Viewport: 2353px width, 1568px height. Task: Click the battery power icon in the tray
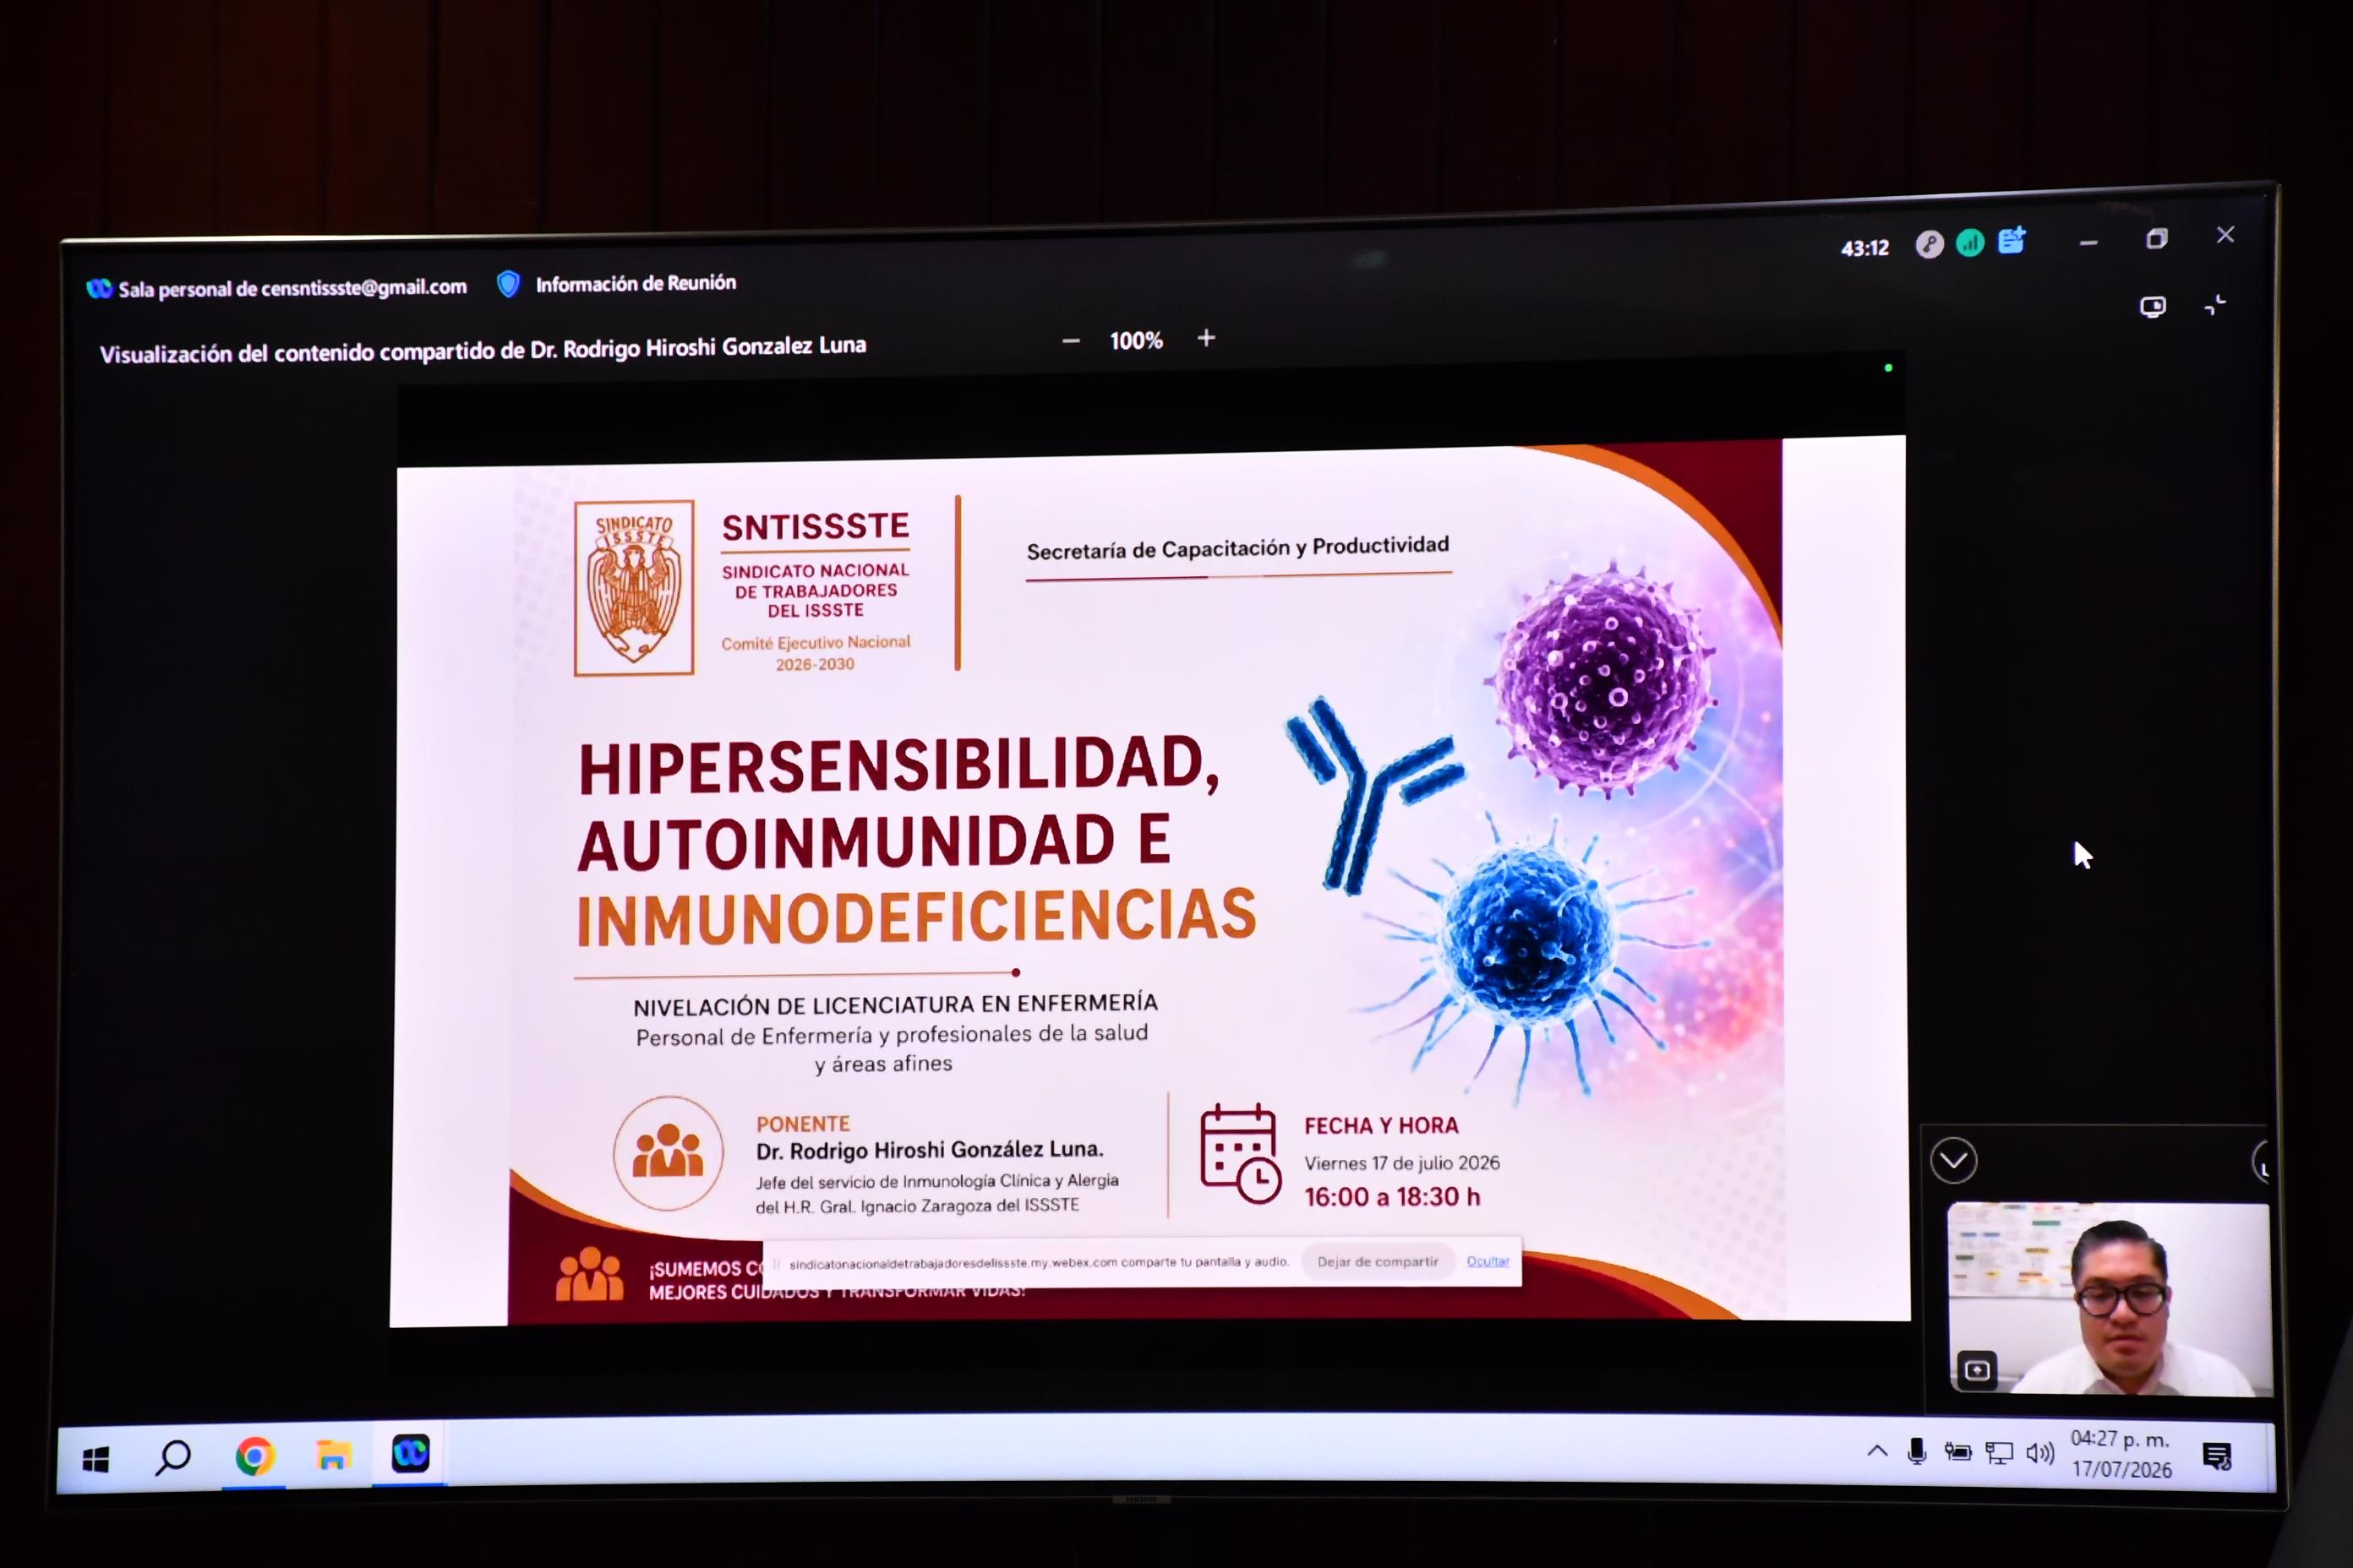coord(1957,1452)
